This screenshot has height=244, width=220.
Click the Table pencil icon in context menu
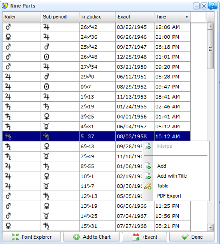[x=148, y=186]
